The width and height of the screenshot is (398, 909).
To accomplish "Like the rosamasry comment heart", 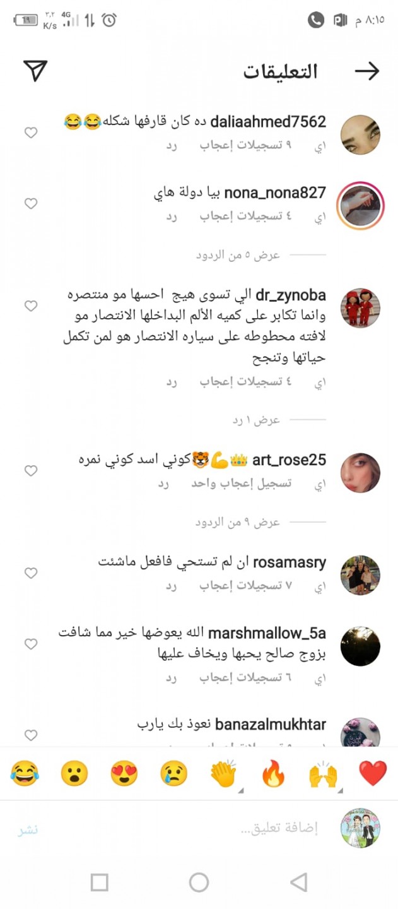I will point(31,573).
